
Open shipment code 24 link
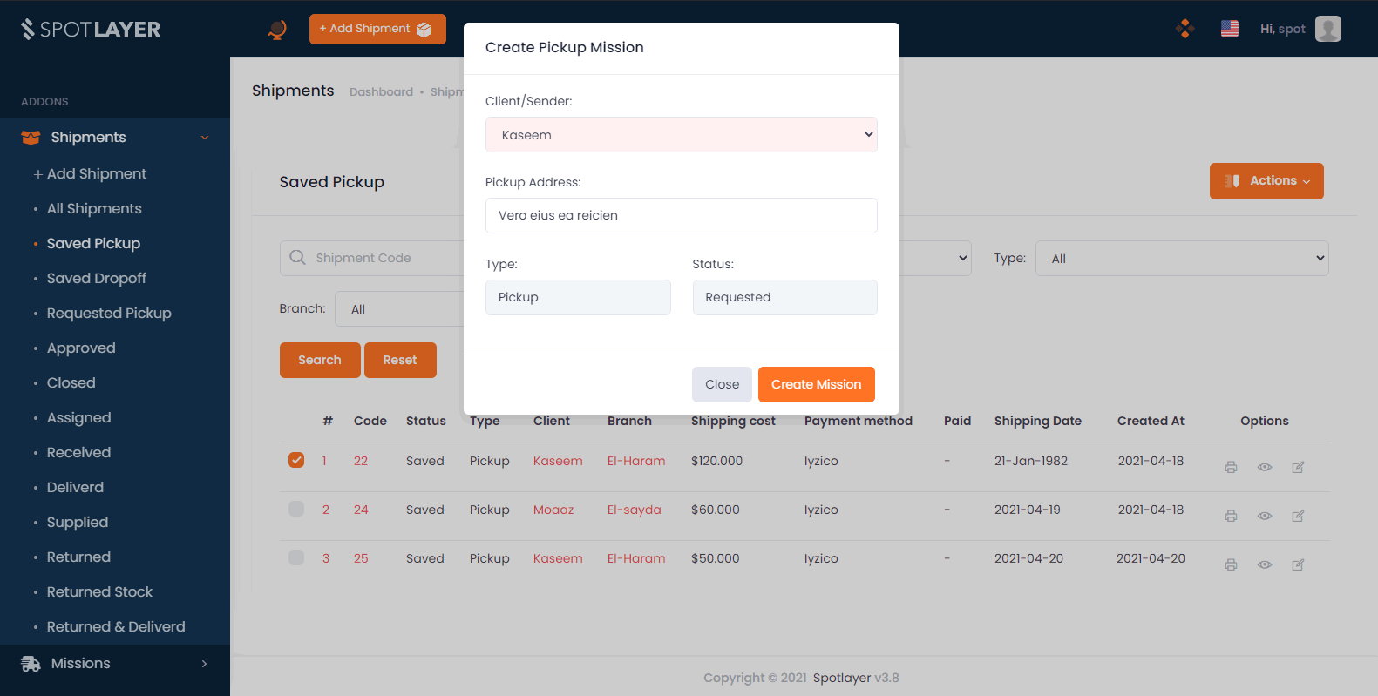pos(361,510)
